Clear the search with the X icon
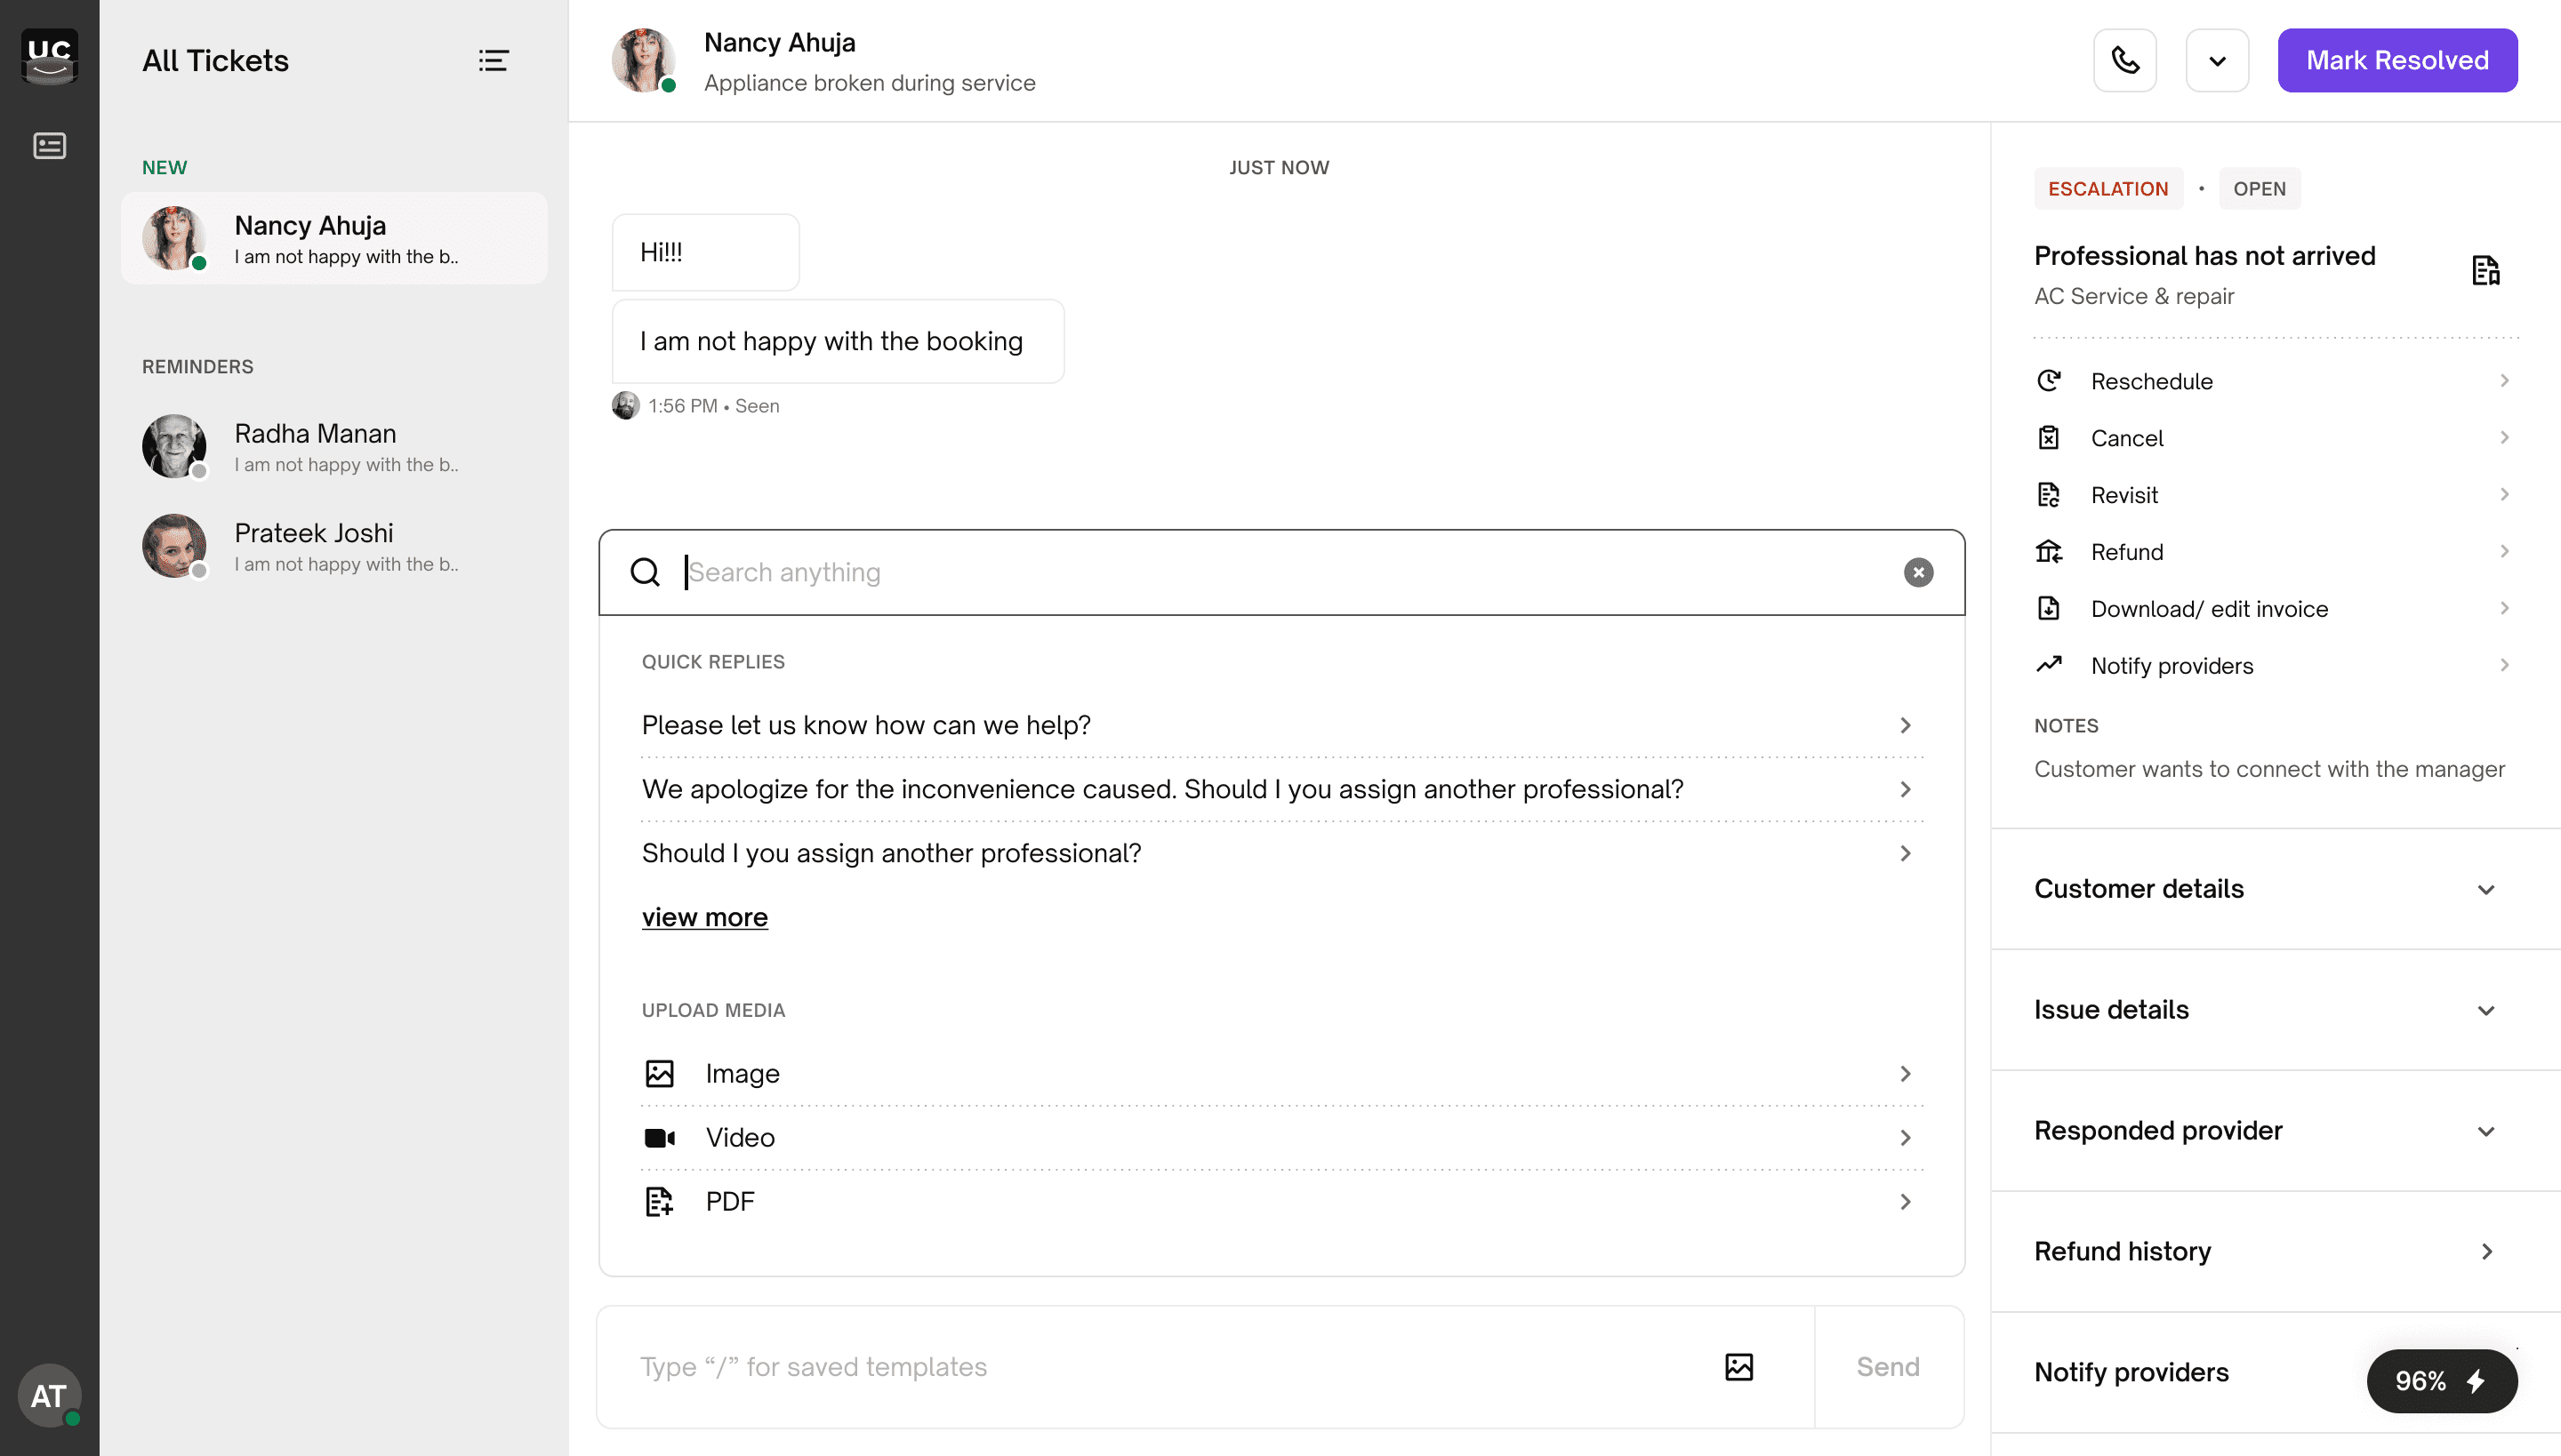 (1918, 572)
